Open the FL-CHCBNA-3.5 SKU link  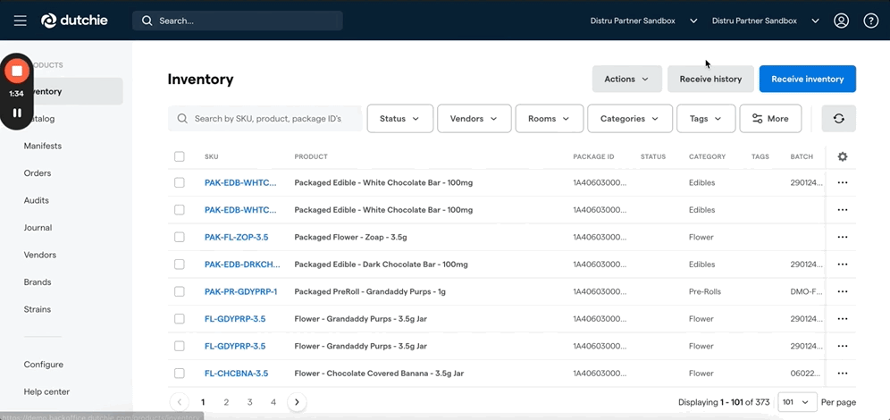[x=236, y=374]
